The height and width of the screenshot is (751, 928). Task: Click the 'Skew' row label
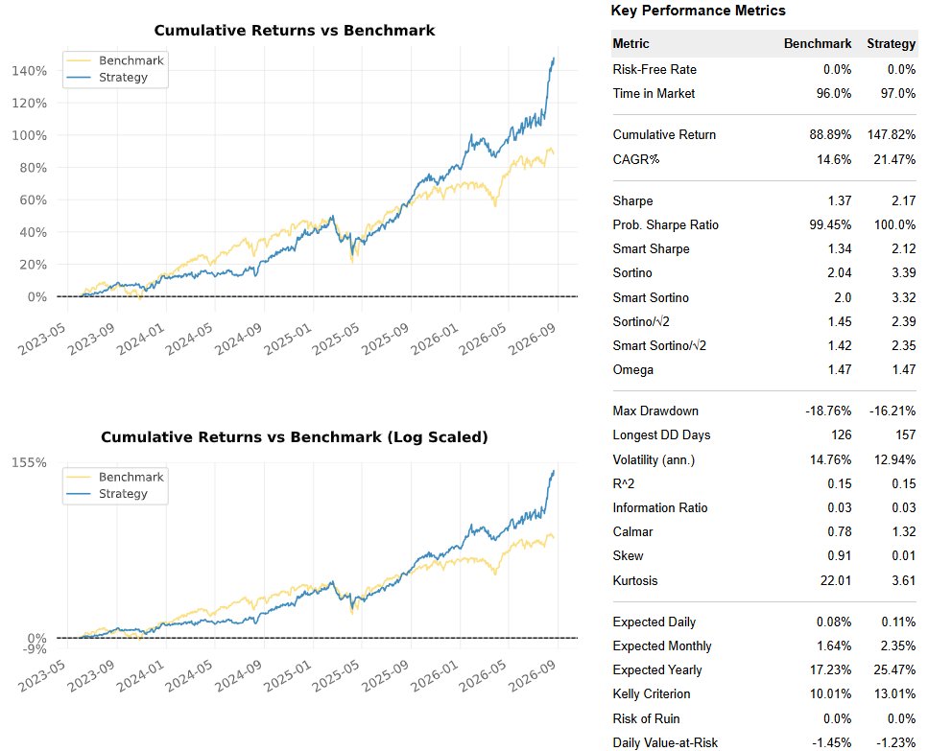point(628,556)
